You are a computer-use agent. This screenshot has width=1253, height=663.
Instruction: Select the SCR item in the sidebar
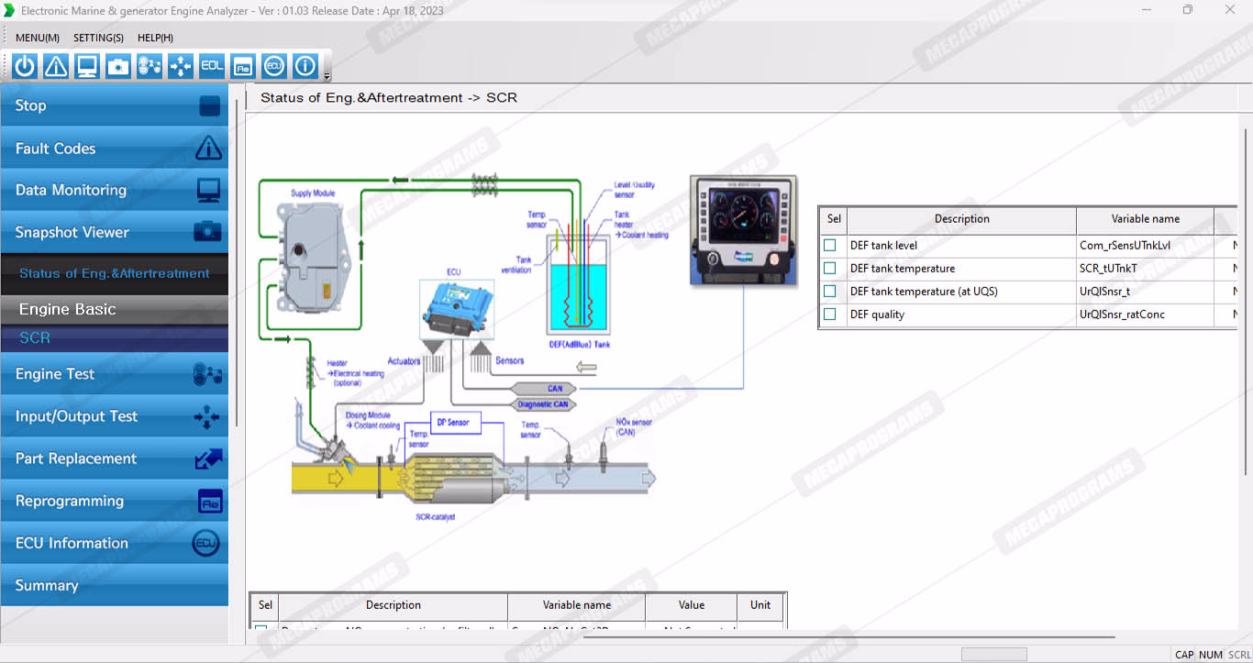tap(114, 337)
